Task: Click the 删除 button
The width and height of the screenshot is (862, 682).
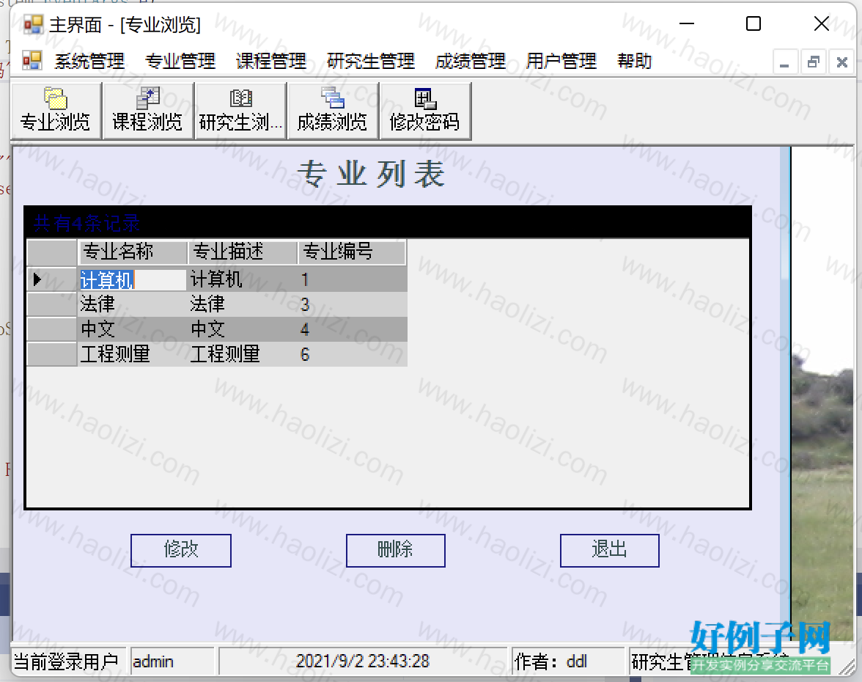Action: (395, 550)
